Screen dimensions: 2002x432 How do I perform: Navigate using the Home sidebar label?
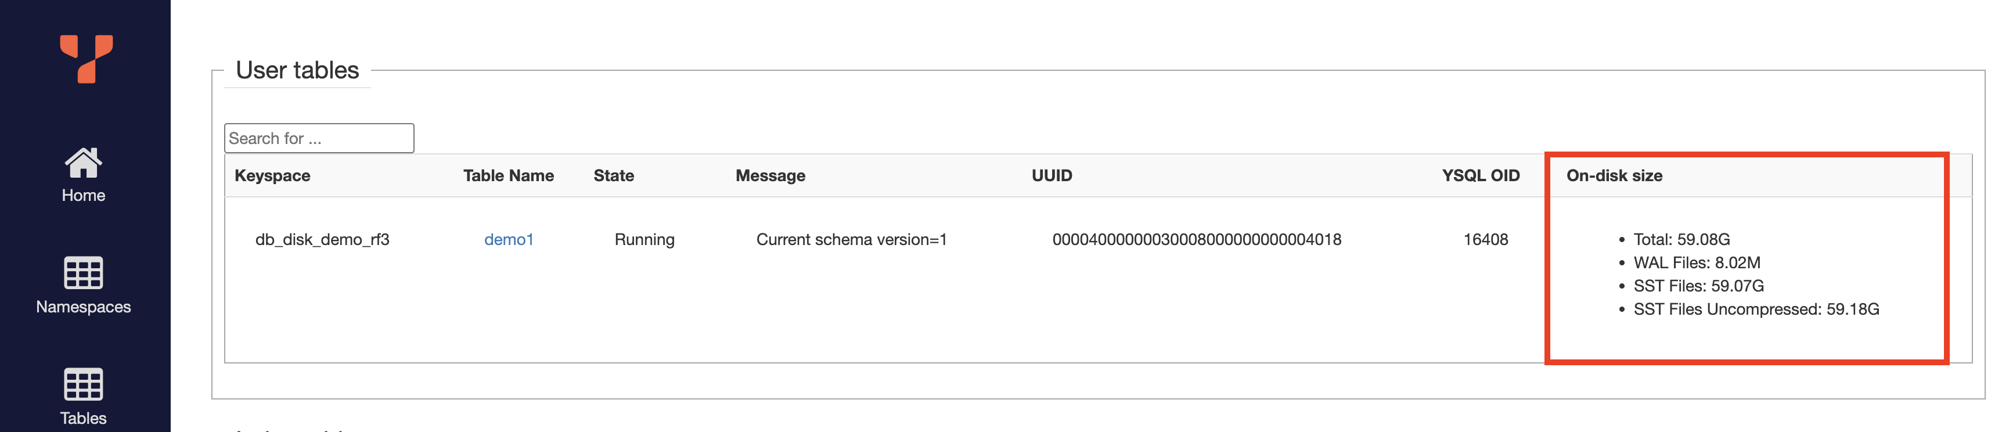click(x=84, y=195)
